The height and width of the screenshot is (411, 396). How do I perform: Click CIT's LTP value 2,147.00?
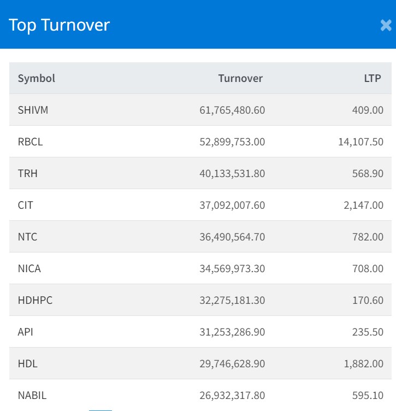pyautogui.click(x=364, y=205)
